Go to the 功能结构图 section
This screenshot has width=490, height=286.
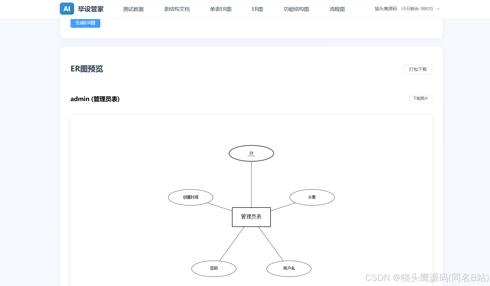coord(296,9)
